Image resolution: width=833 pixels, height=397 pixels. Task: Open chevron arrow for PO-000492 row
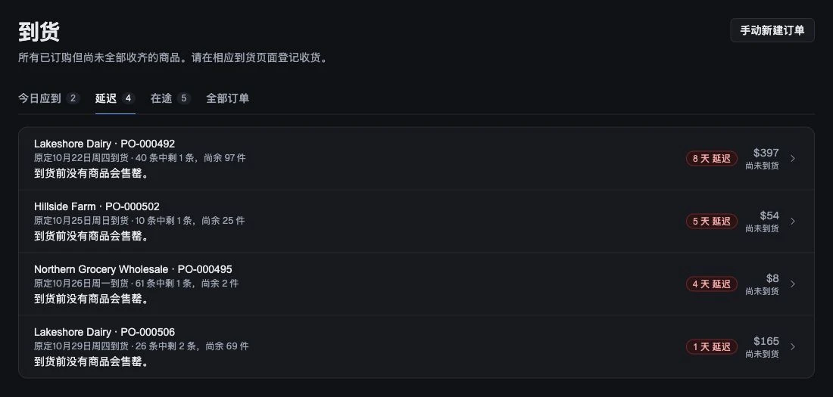793,158
